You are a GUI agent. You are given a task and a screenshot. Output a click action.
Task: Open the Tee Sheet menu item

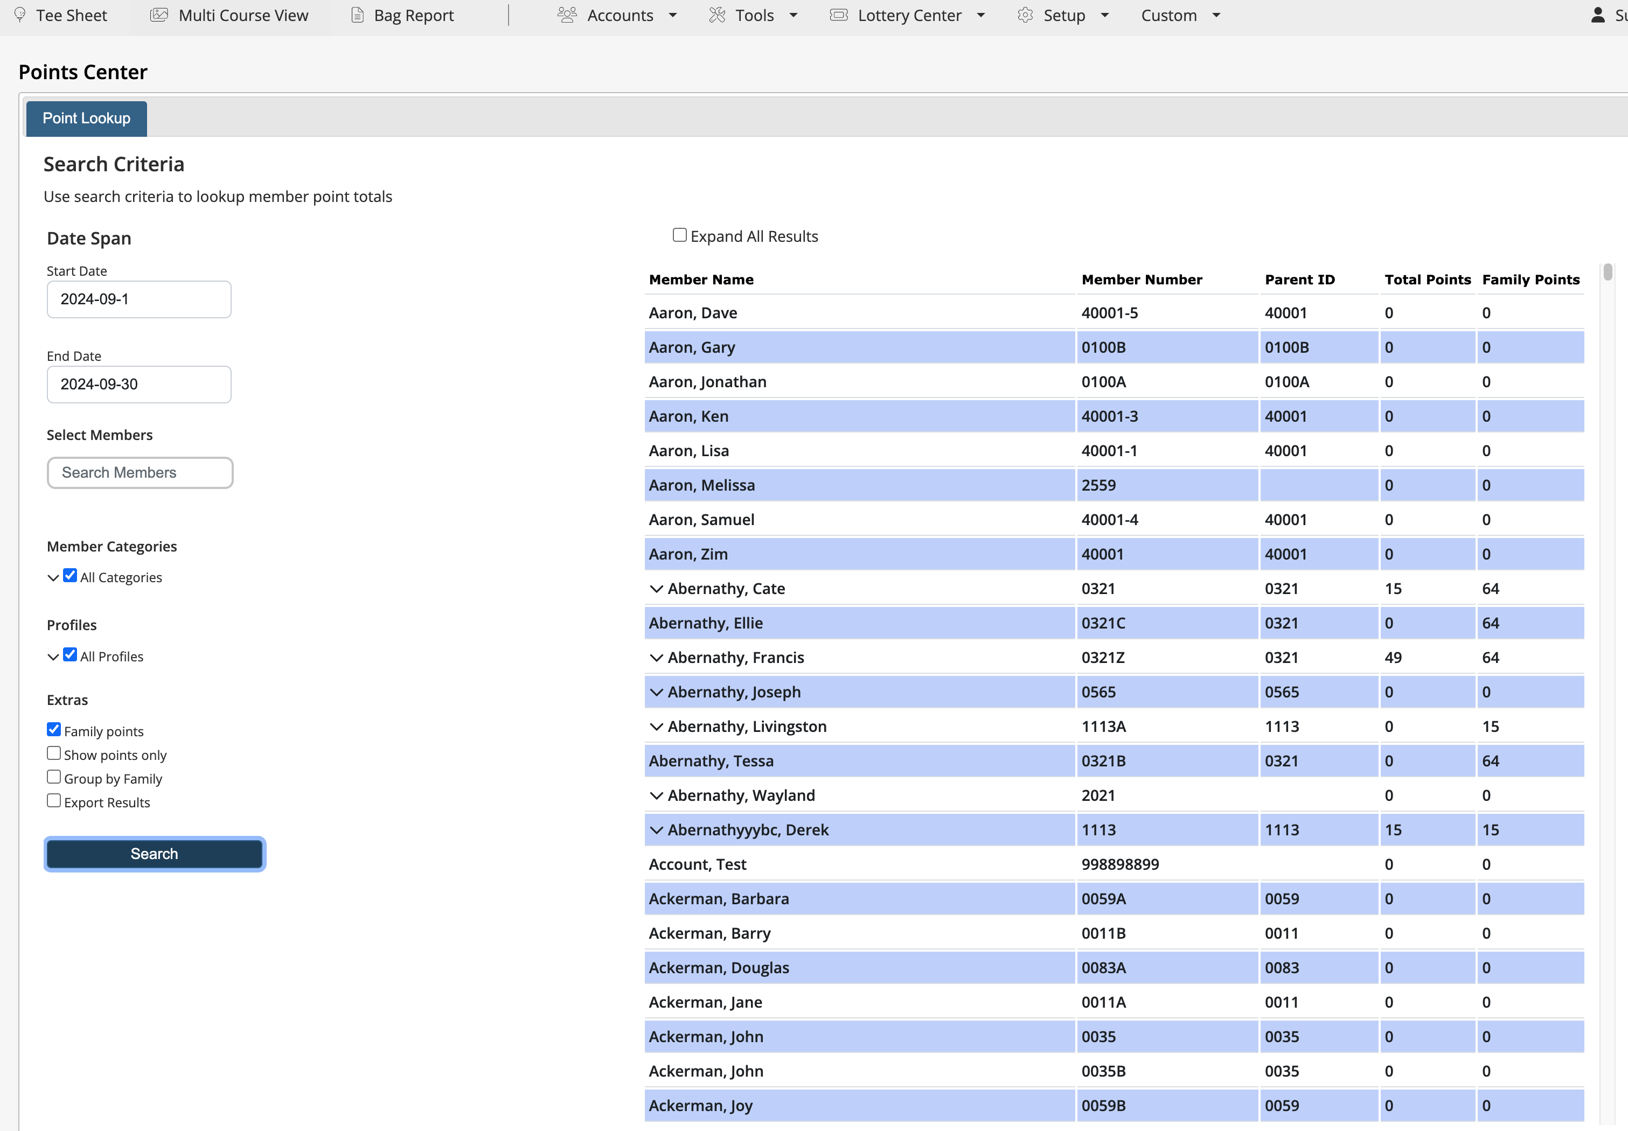71,16
